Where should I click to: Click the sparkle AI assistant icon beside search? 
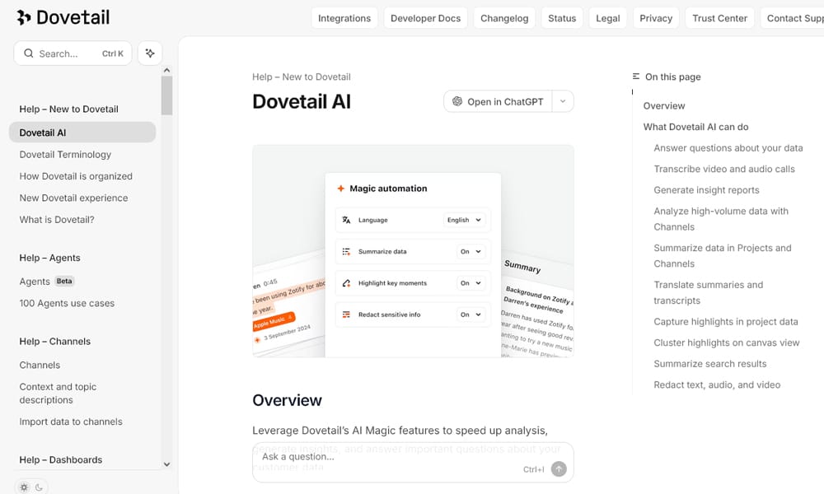click(149, 53)
